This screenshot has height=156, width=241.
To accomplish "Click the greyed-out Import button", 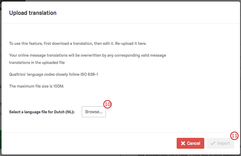I will (220, 143).
